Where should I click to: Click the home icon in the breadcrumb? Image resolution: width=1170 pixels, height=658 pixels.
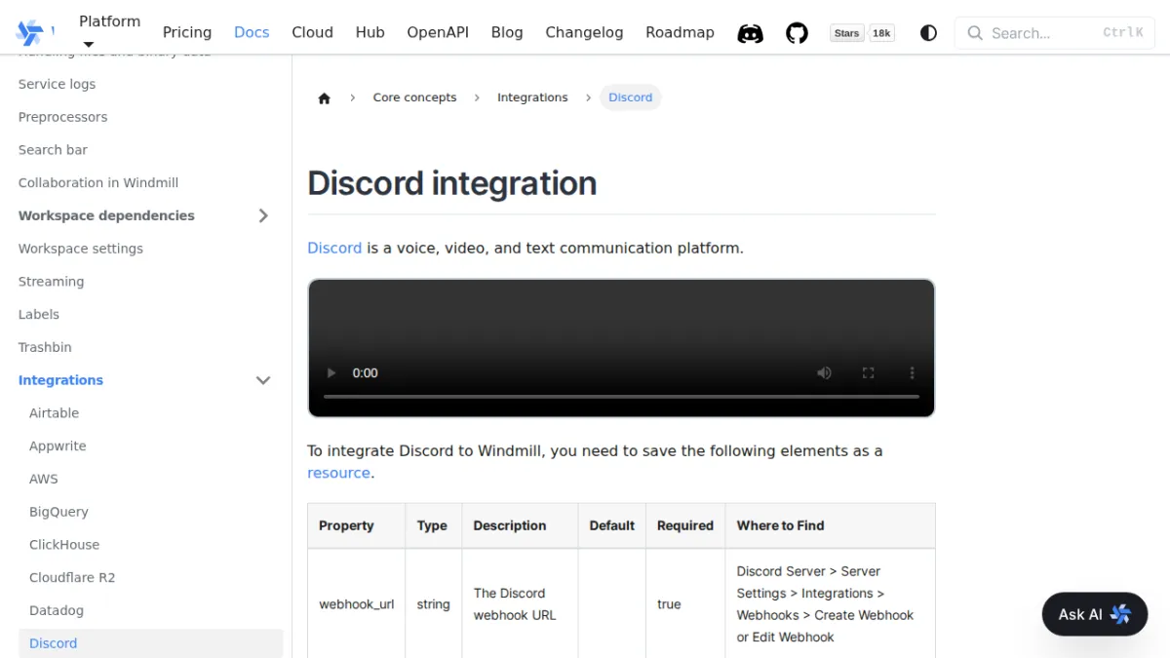click(x=325, y=97)
